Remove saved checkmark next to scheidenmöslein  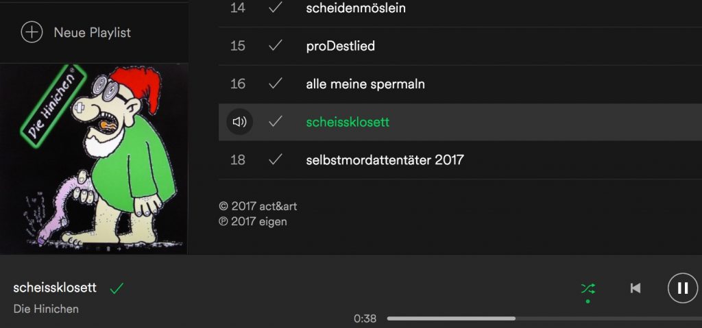(x=276, y=8)
